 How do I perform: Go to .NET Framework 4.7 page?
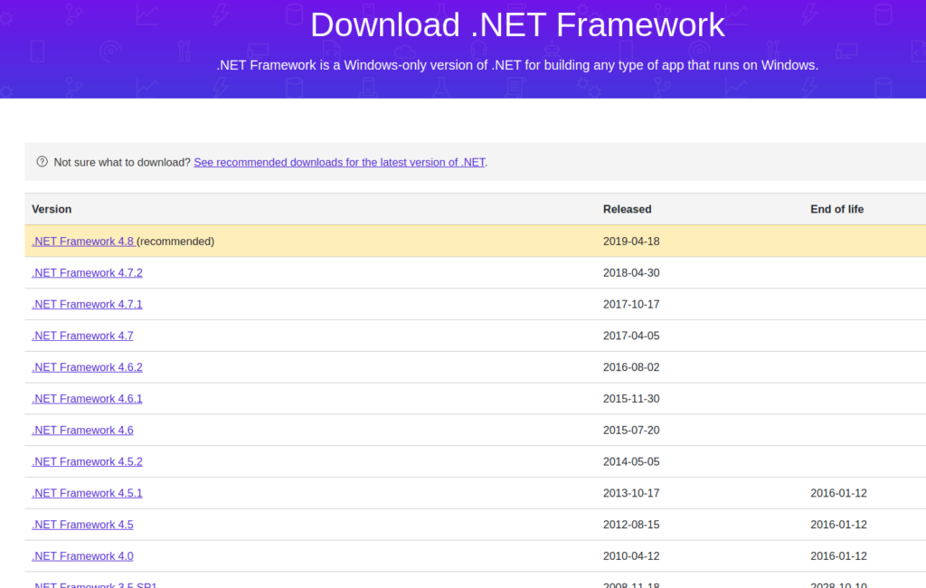[x=82, y=336]
